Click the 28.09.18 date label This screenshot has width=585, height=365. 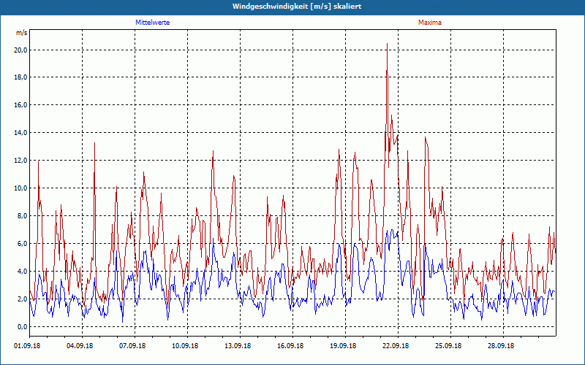[500, 346]
